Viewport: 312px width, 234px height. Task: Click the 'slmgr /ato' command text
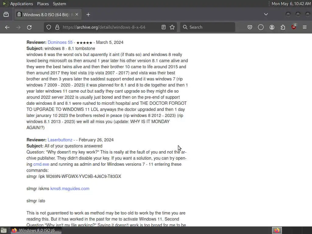point(36,201)
